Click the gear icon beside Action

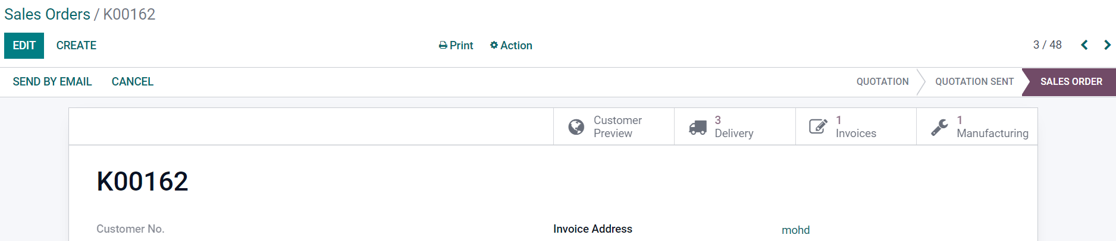click(x=494, y=45)
